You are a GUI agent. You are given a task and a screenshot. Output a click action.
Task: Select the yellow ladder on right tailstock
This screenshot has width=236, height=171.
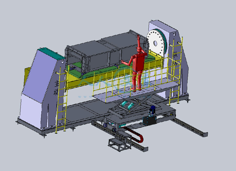click(176, 71)
